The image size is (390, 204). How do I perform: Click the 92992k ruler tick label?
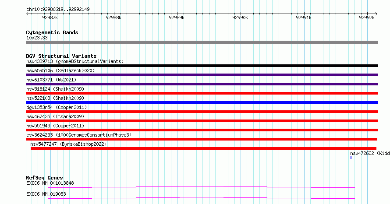367,18
